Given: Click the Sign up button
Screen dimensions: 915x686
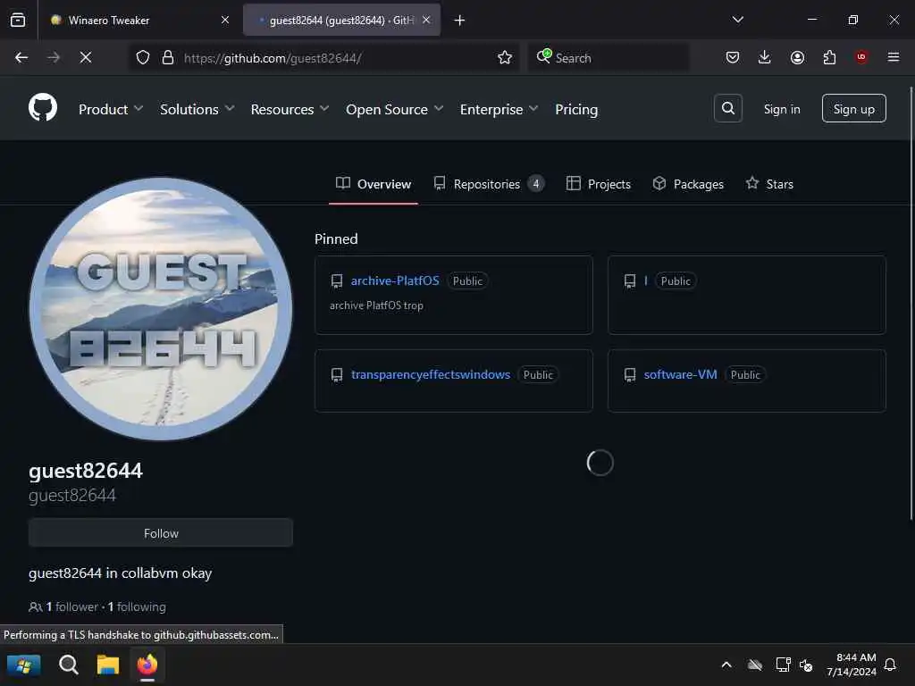Looking at the screenshot, I should click(853, 108).
